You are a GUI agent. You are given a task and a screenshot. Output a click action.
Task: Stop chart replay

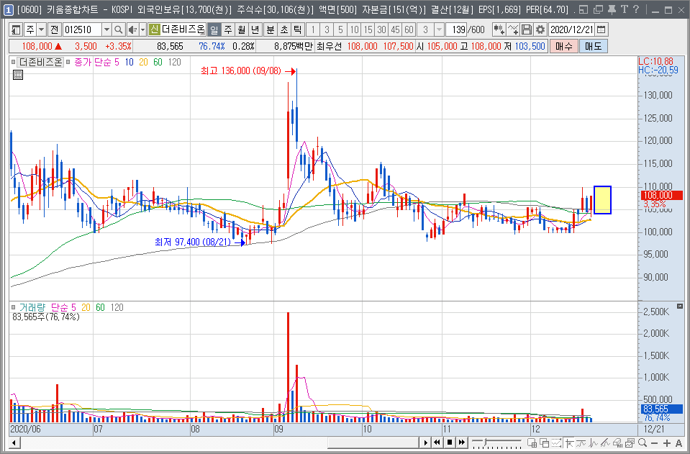(x=449, y=442)
